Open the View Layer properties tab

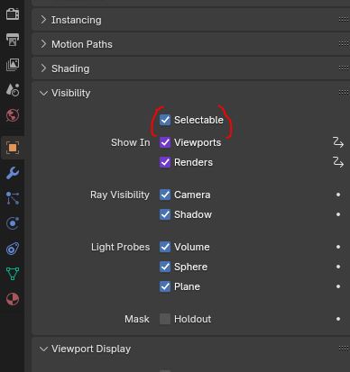[x=13, y=65]
